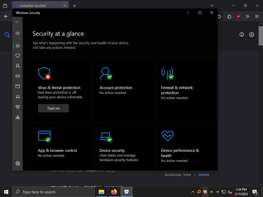Viewport: 263px width, 197px height.
Task: Open App & browser control window icon in sidebar
Action: point(18,86)
